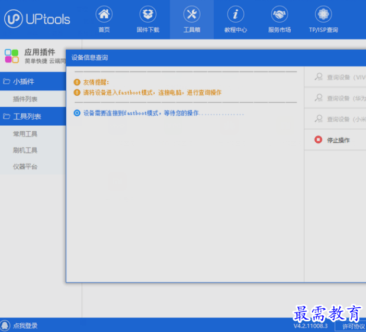The width and height of the screenshot is (366, 332).
Task: Click the 设备信息查询 dialog title
Action: [89, 57]
